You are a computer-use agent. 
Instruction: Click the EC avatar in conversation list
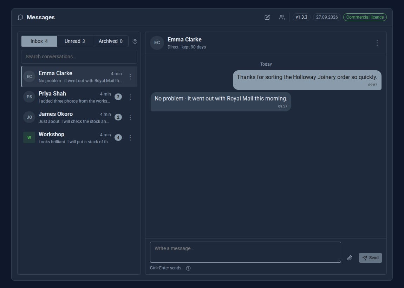tap(30, 77)
